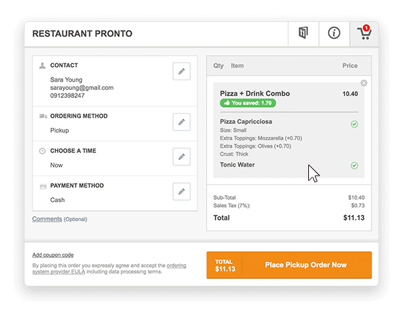
Task: Click the red cart item count badge
Action: (x=366, y=28)
